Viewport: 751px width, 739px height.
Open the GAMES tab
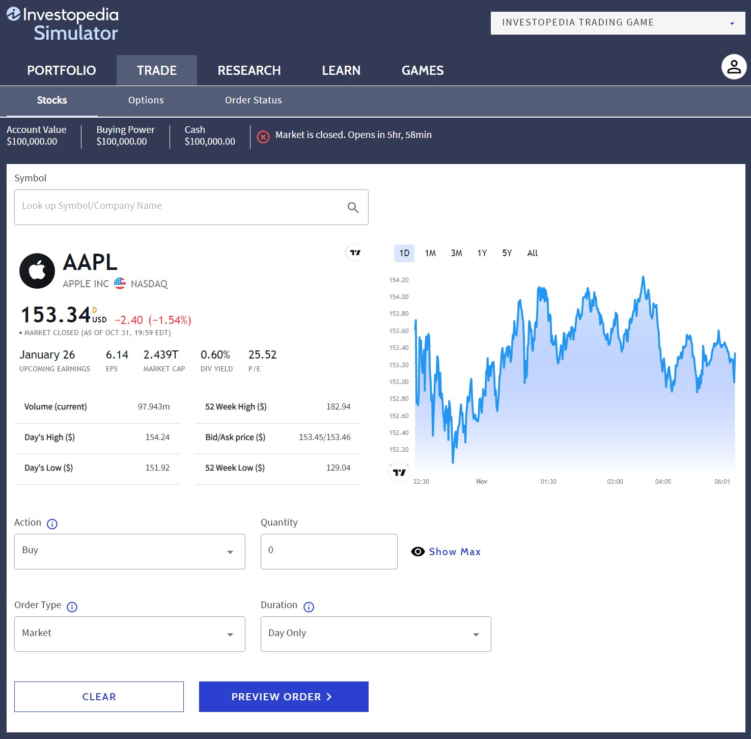point(423,70)
